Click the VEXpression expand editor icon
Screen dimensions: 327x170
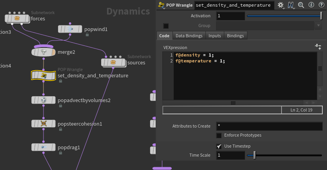point(318,47)
